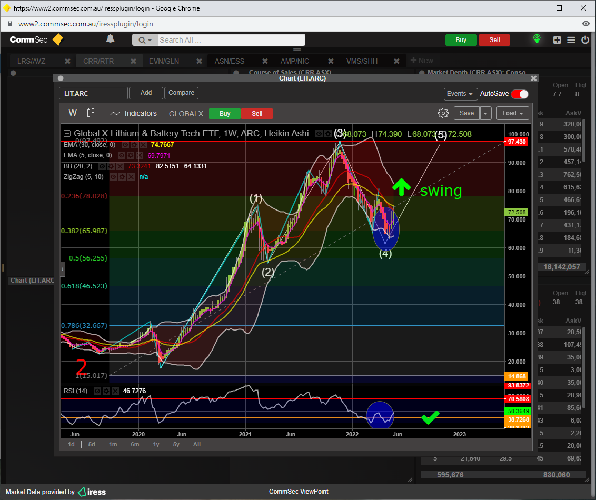The height and width of the screenshot is (500, 596).
Task: Open the hamburger menu in the header
Action: tap(571, 40)
